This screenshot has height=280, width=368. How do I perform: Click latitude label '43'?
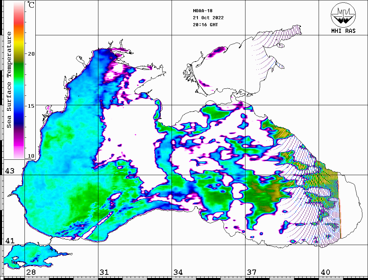(9, 171)
